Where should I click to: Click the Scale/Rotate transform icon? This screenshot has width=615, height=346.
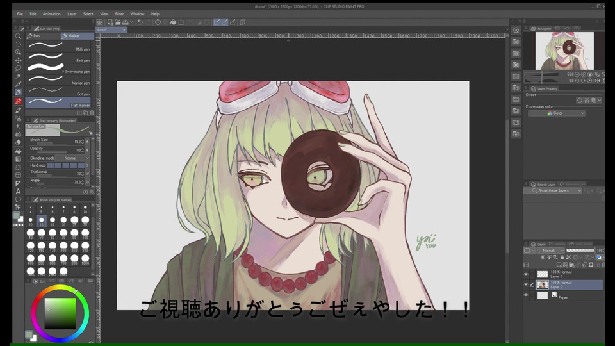pyautogui.click(x=181, y=22)
